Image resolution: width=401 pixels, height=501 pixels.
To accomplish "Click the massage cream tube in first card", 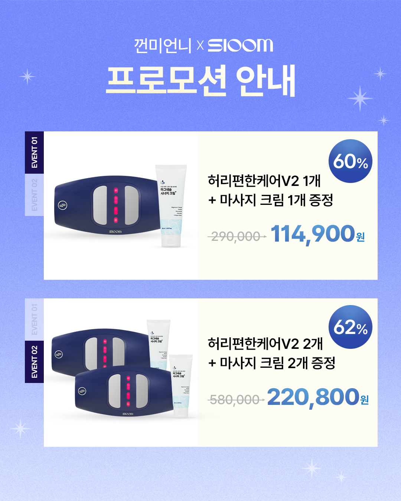I will tap(171, 206).
